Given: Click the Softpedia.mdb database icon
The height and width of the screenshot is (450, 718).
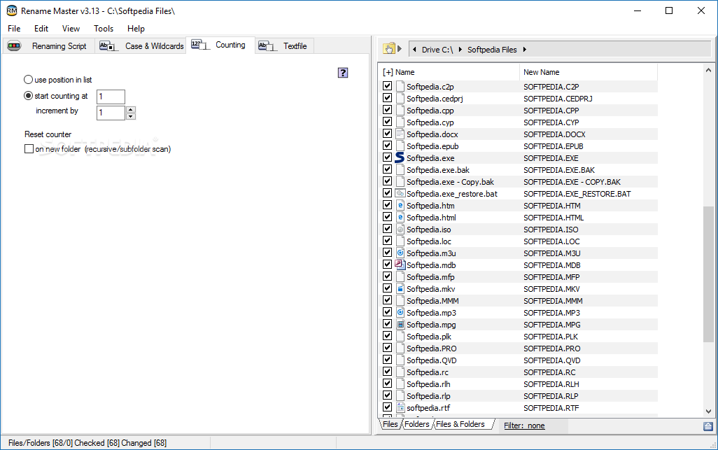Looking at the screenshot, I should click(400, 265).
